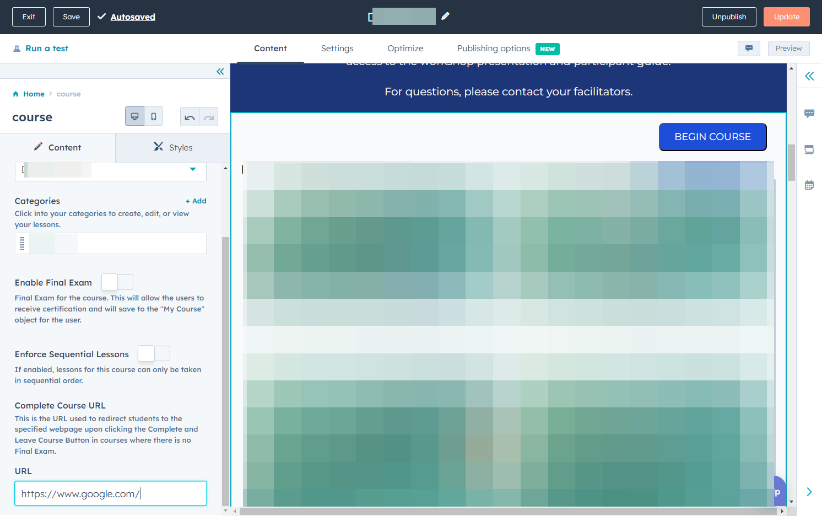Switch to desktop preview view icon

click(134, 116)
